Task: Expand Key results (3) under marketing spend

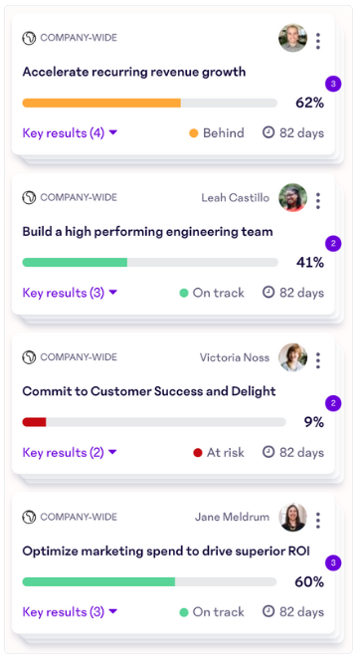Action: [70, 612]
